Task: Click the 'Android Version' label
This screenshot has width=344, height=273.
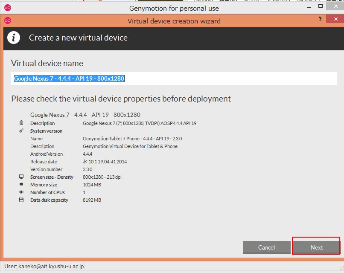Action: pyautogui.click(x=47, y=154)
